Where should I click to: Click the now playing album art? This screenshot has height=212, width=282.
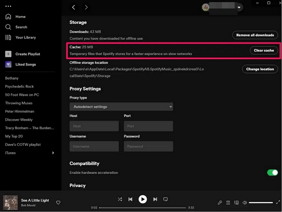coord(11,202)
